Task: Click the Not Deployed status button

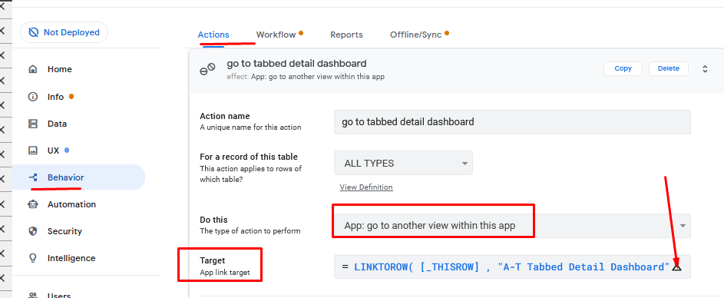Action: click(x=64, y=32)
